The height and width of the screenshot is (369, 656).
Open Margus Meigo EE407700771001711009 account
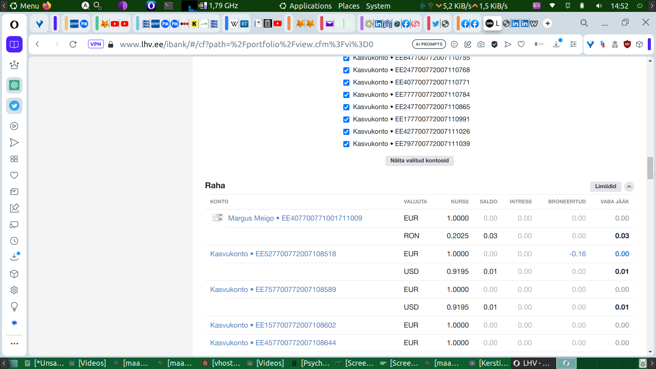[295, 218]
